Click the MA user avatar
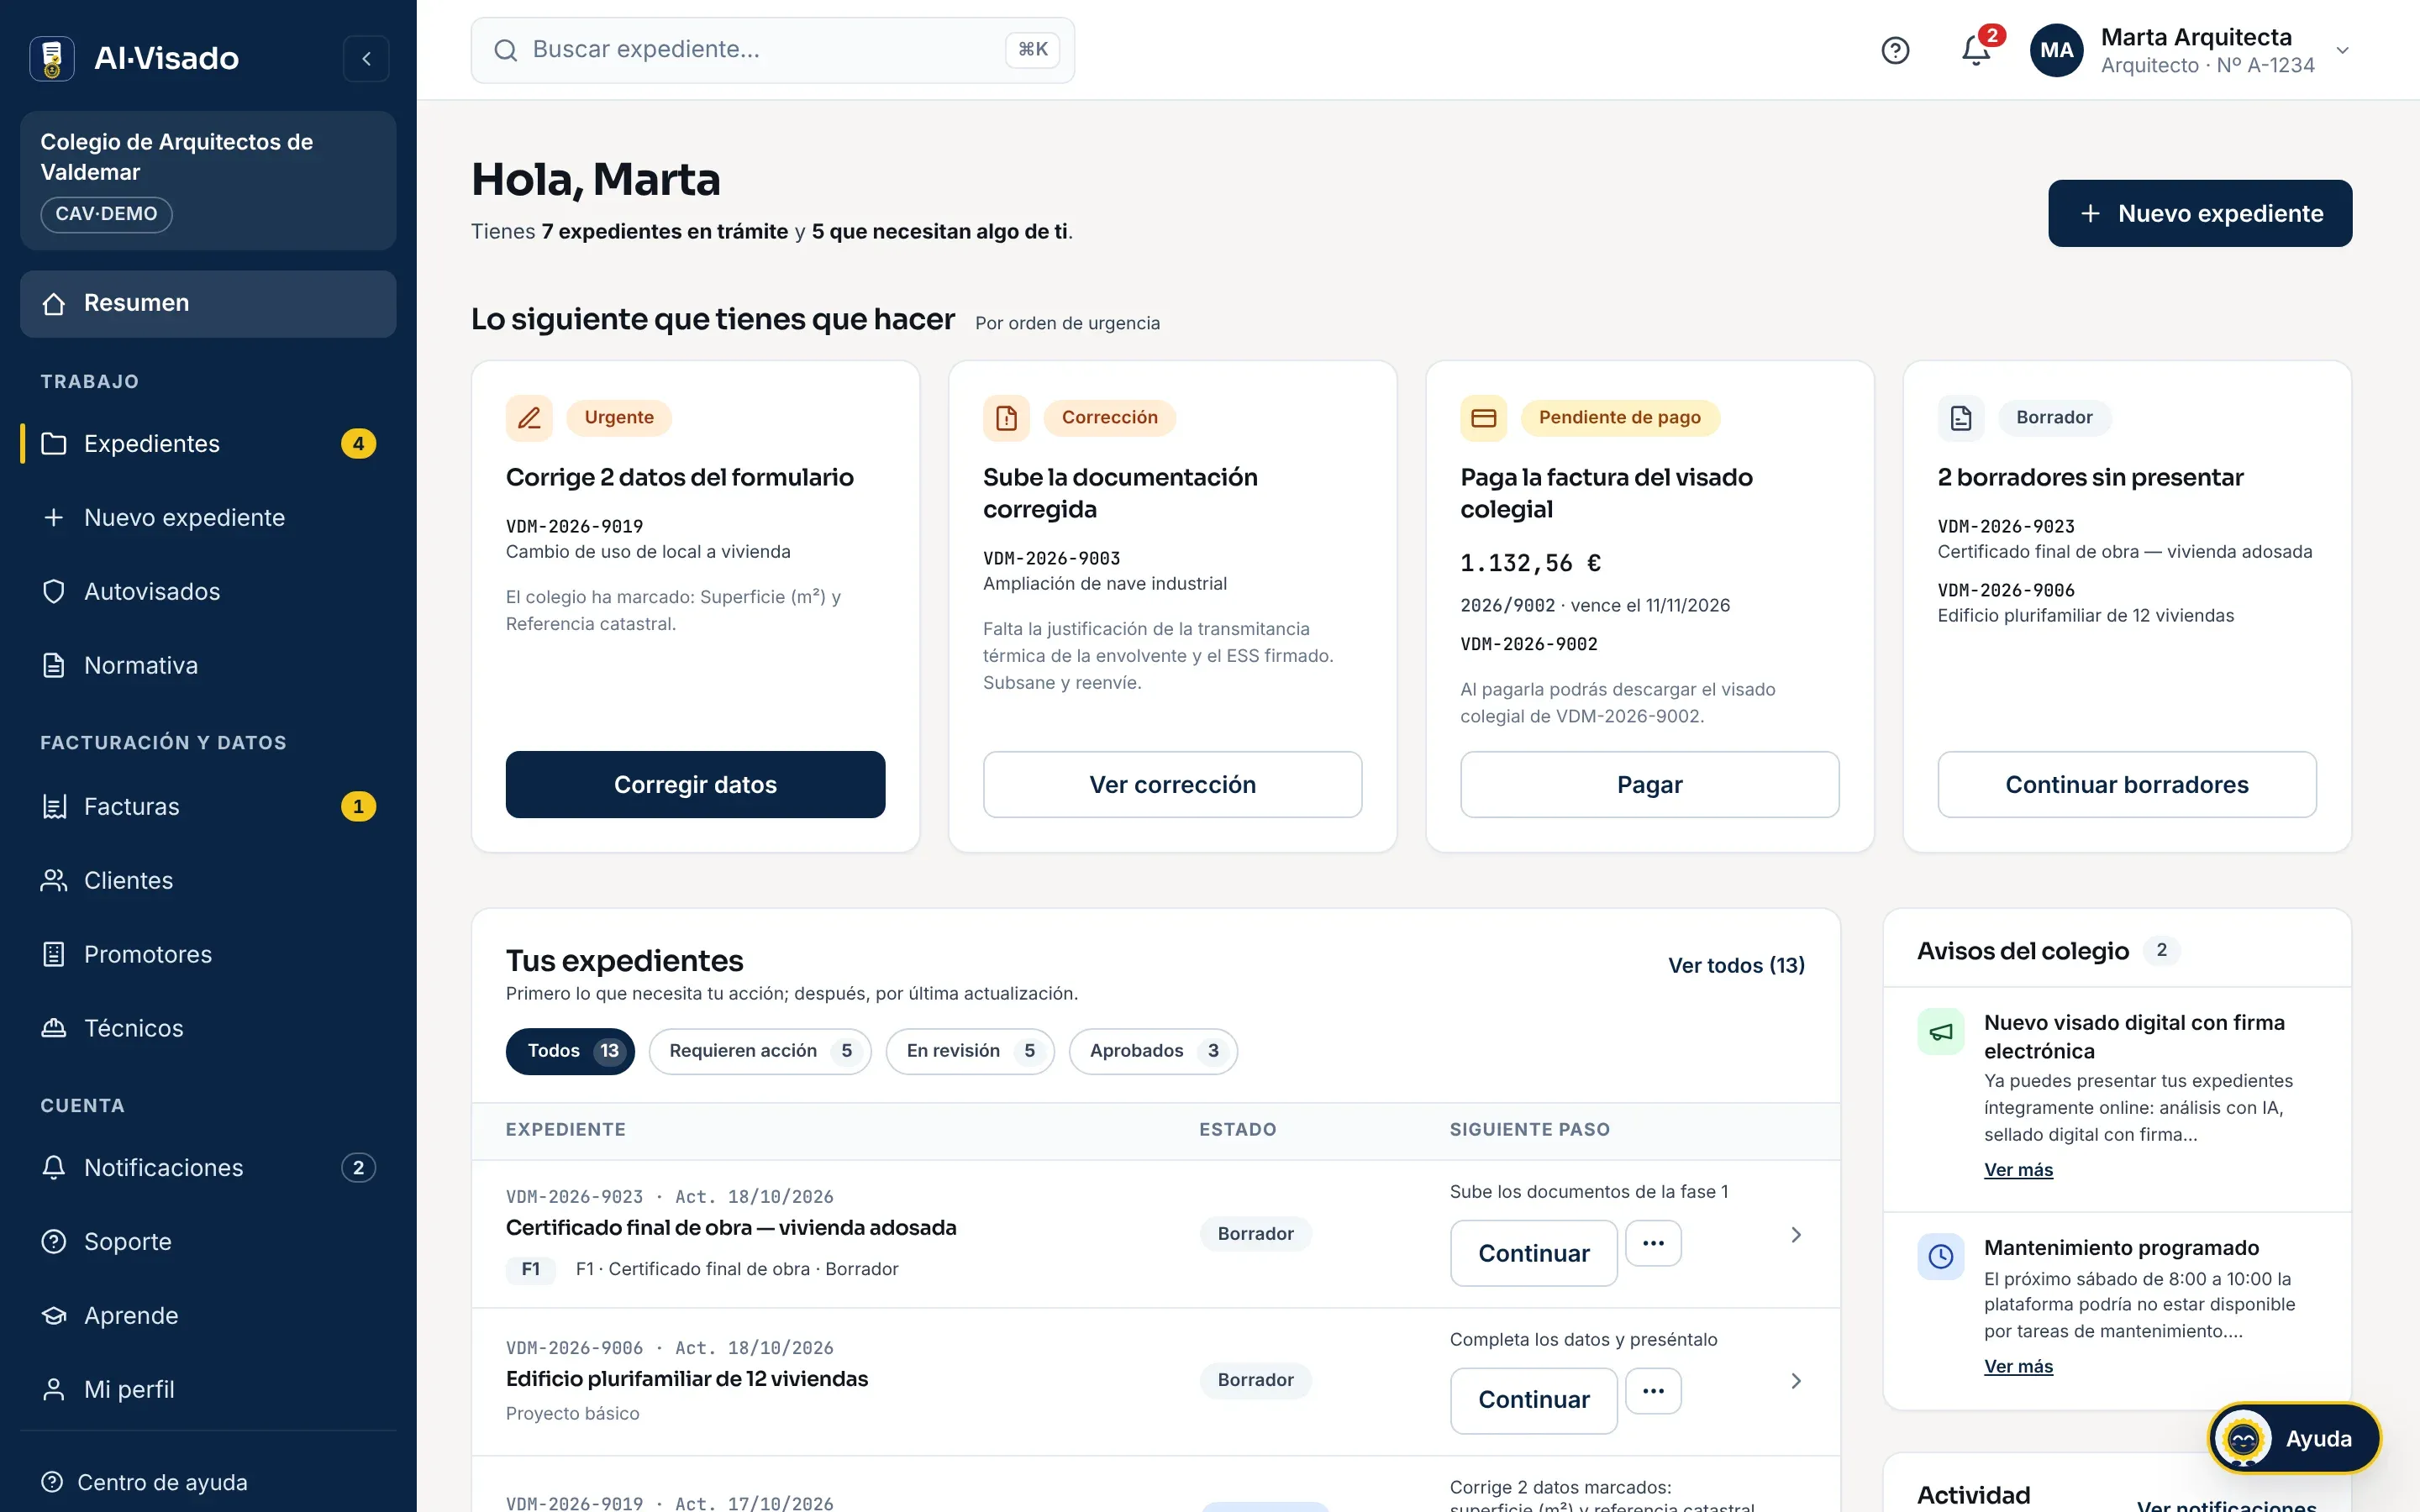The height and width of the screenshot is (1512, 2420). point(2056,50)
